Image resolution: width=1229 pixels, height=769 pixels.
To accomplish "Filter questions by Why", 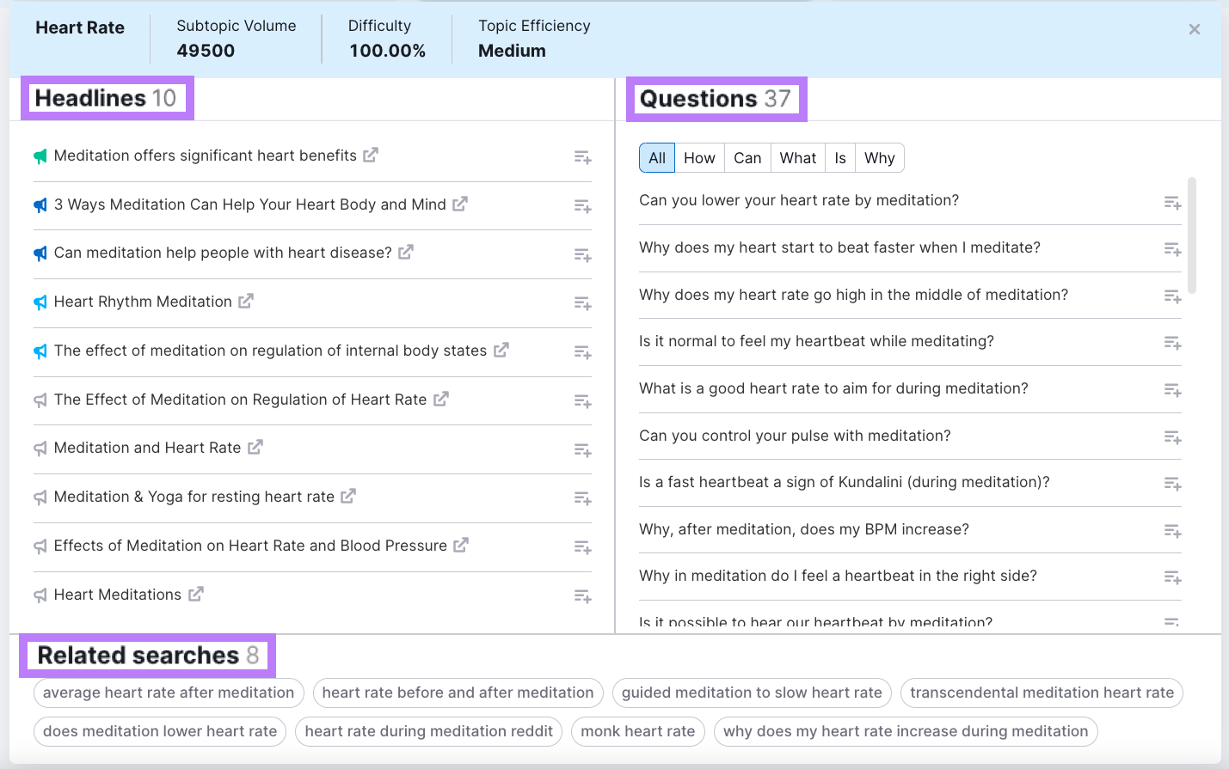I will [879, 158].
